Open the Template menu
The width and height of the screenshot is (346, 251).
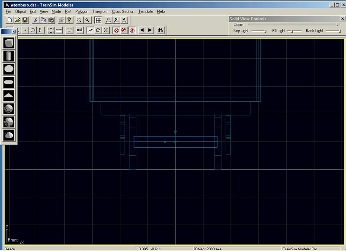pyautogui.click(x=145, y=12)
